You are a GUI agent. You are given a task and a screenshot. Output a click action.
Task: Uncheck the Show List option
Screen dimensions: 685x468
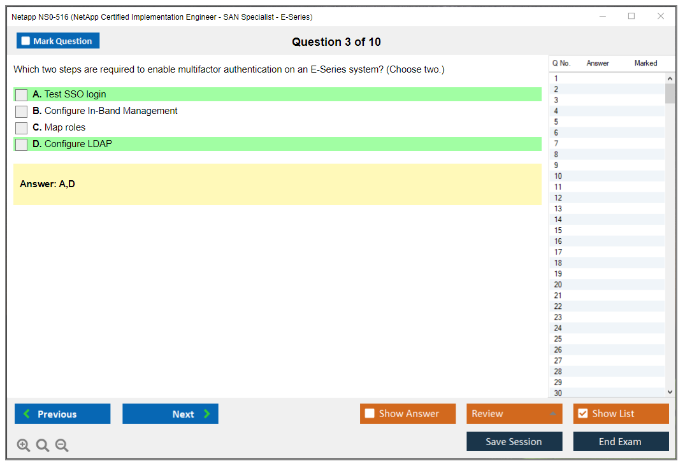pos(582,414)
